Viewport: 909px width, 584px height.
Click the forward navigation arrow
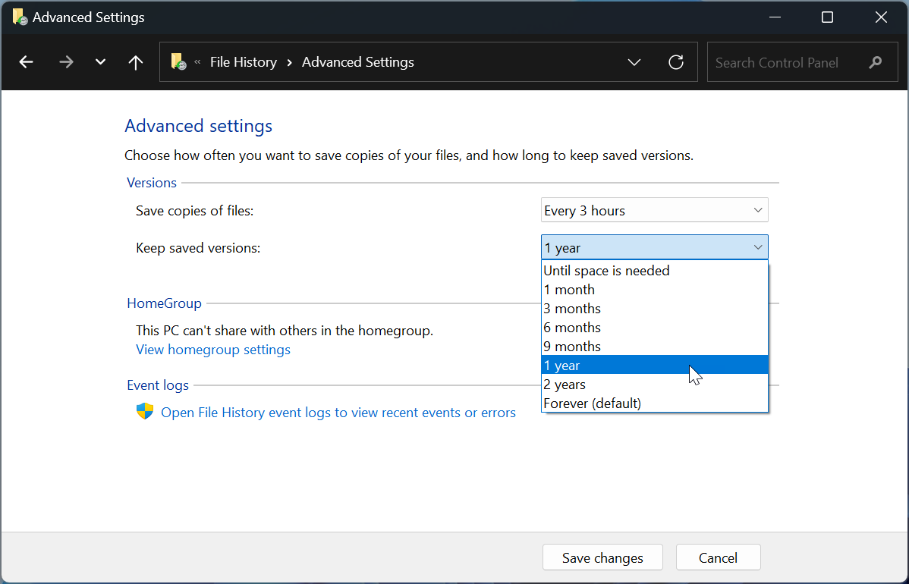(x=66, y=62)
